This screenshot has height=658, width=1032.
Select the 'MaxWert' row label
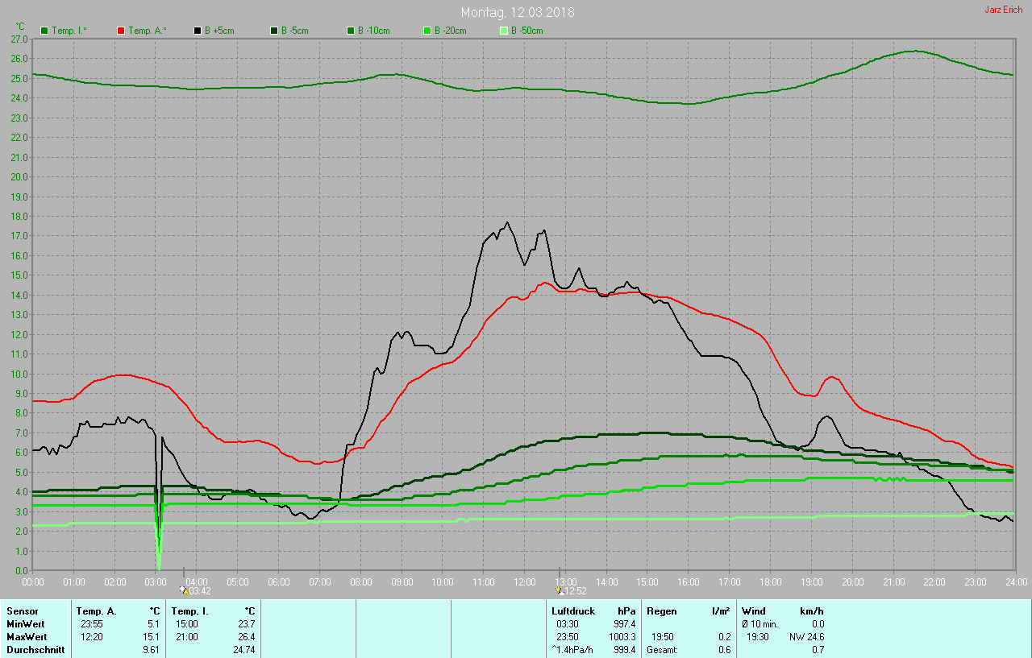27,637
